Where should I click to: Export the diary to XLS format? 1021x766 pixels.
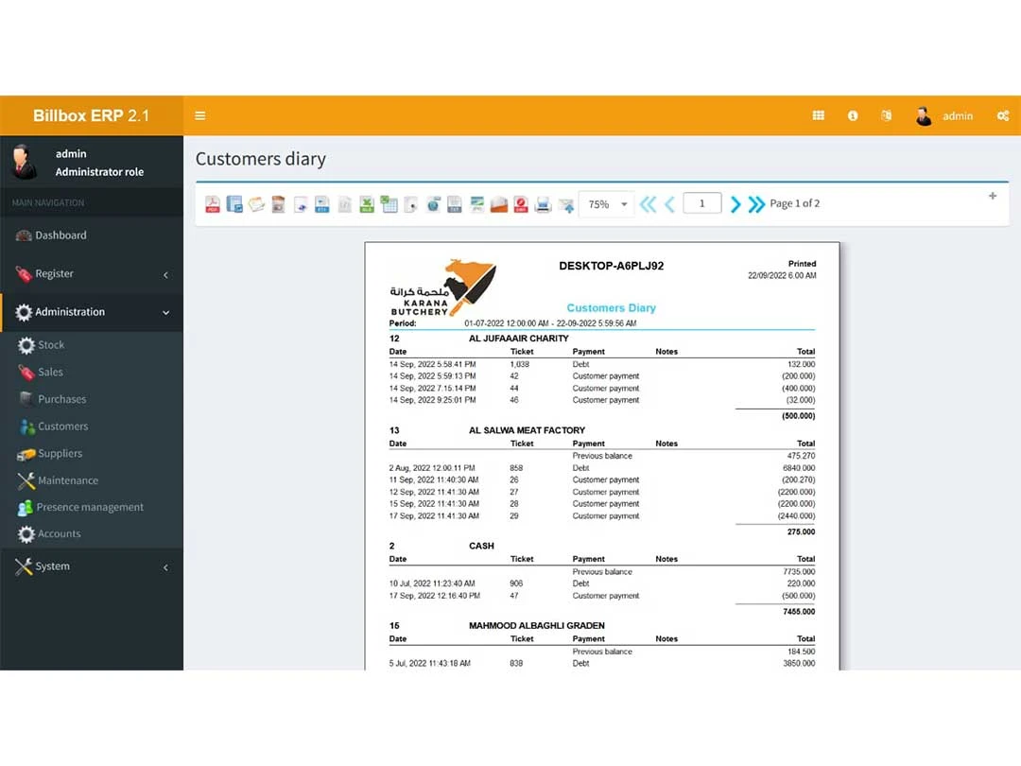click(367, 203)
